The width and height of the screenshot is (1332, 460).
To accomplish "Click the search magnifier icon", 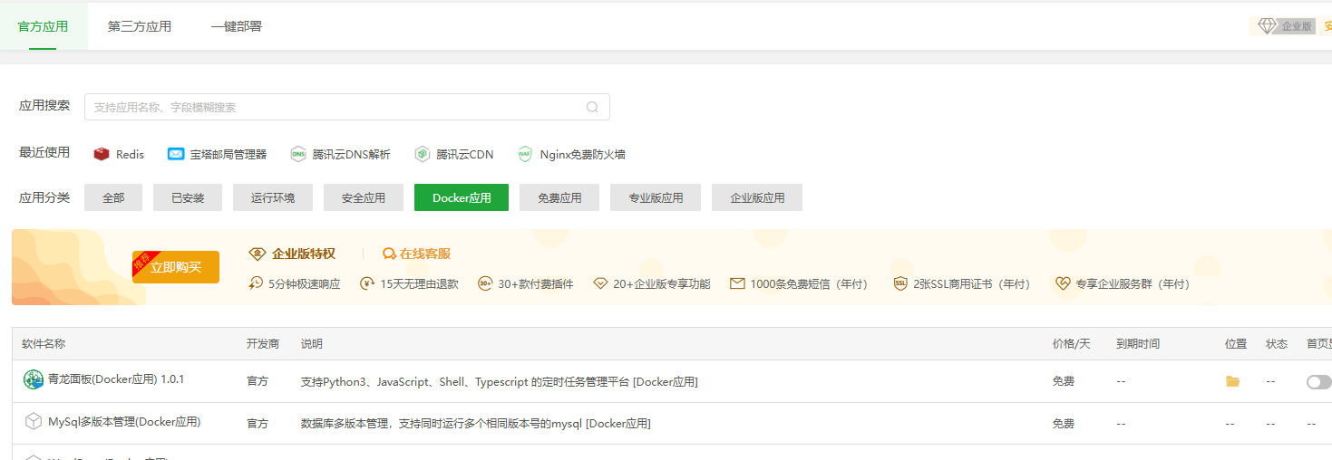I will [592, 107].
